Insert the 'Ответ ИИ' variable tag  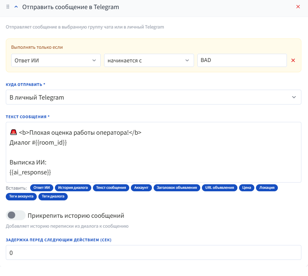41,188
